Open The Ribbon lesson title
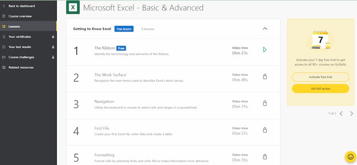Viewport: 357px width, 165px height. (x=105, y=48)
